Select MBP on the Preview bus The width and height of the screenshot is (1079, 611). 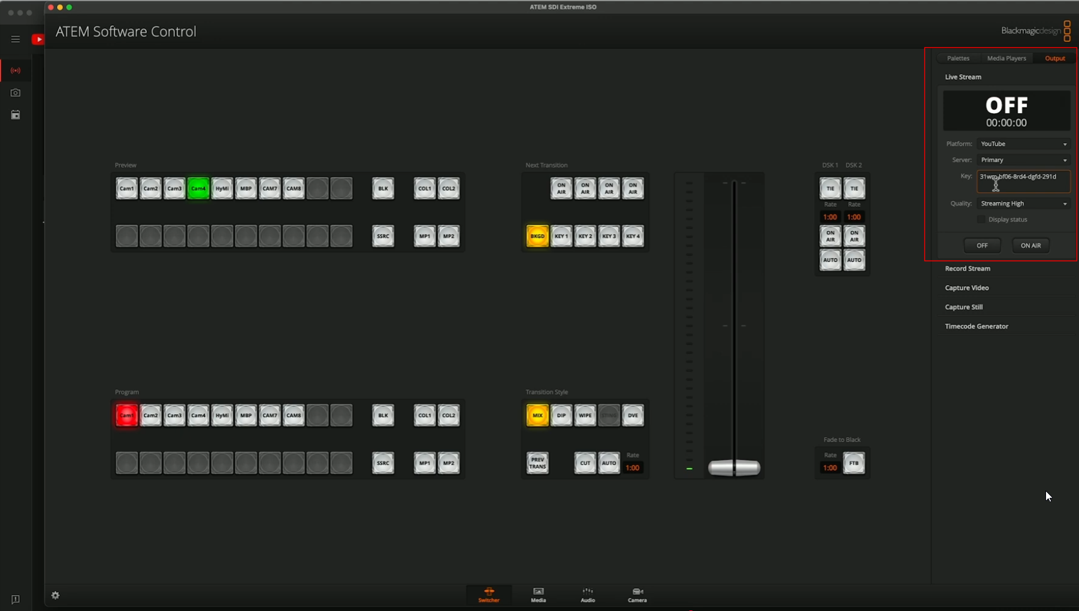(246, 189)
